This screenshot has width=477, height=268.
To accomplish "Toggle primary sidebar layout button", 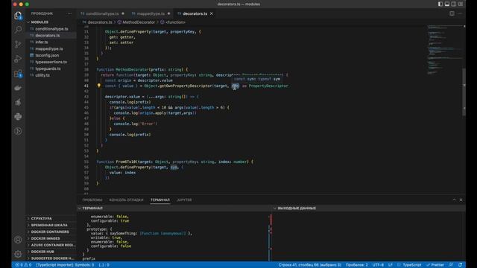I will (440, 4).
